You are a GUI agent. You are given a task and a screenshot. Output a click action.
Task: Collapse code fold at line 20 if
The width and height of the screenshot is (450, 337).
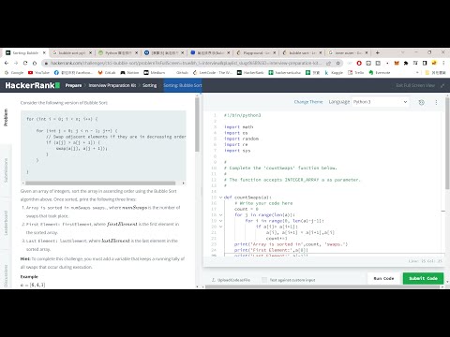(221, 227)
